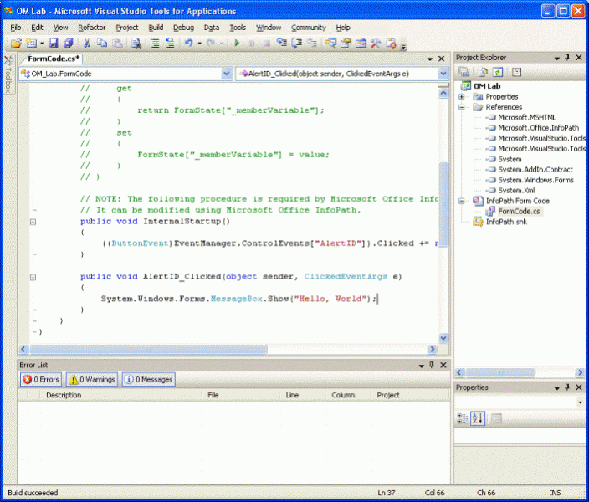
Task: Click the Add New Item toolbar icon
Action: pos(31,44)
